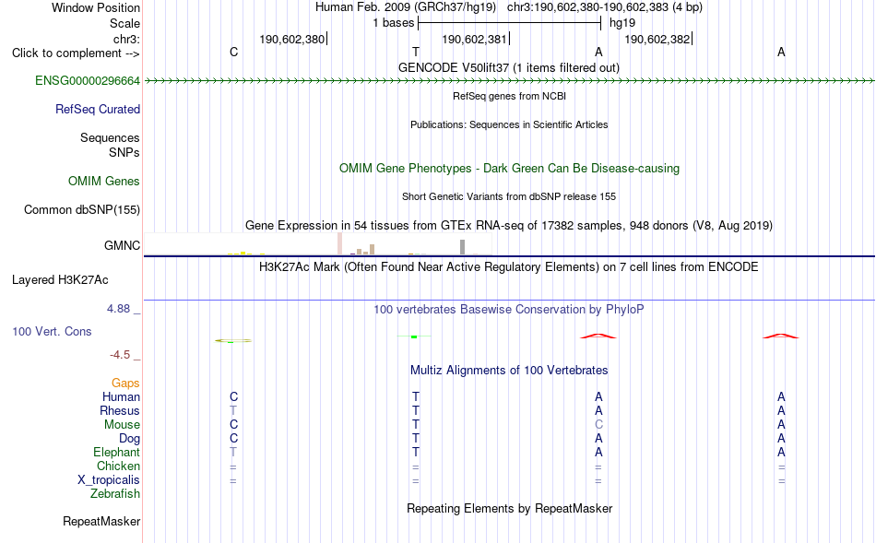Click the 'Click to complement -->' text
This screenshot has height=543, width=876.
click(76, 53)
